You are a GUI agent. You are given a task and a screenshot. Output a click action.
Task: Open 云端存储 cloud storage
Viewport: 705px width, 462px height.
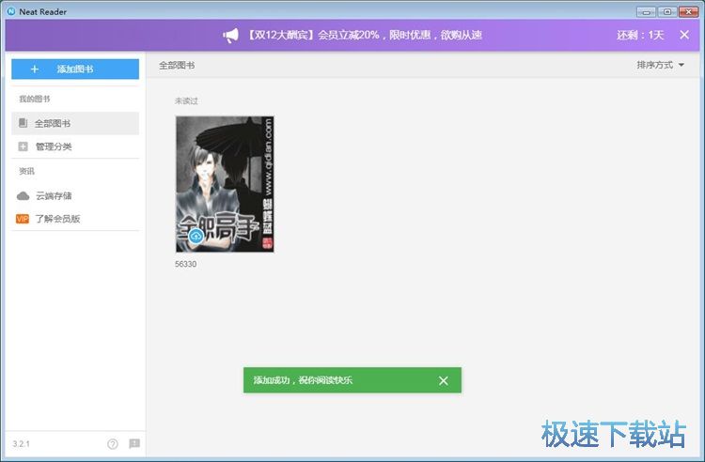point(75,195)
